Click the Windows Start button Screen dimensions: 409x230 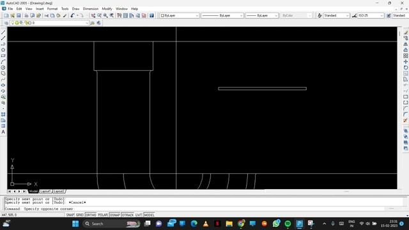tap(75, 224)
